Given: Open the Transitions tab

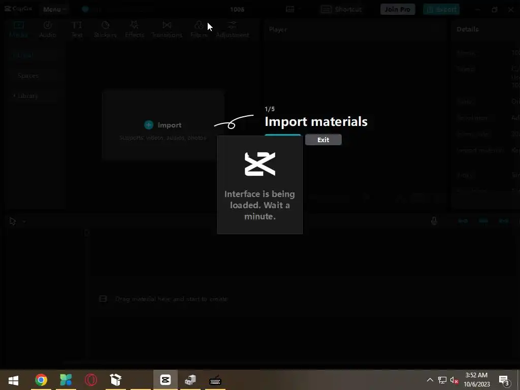Looking at the screenshot, I should point(167,29).
